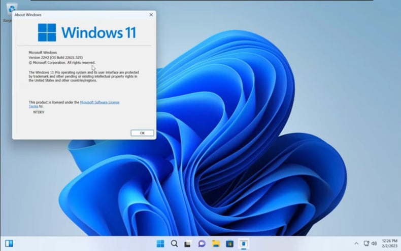Open Task View from the taskbar
This screenshot has height=251, width=401.
pos(188,243)
